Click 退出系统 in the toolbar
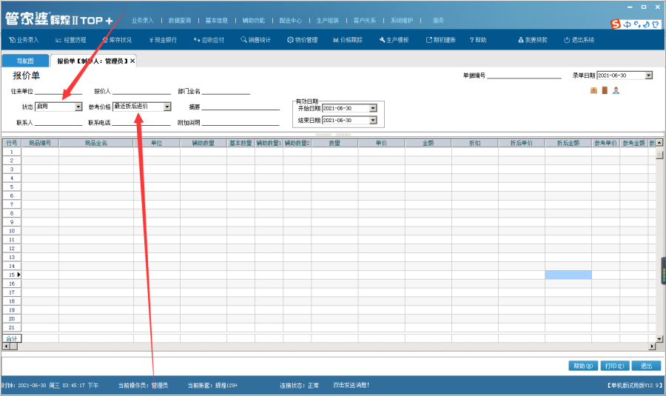The image size is (666, 396). tap(578, 39)
